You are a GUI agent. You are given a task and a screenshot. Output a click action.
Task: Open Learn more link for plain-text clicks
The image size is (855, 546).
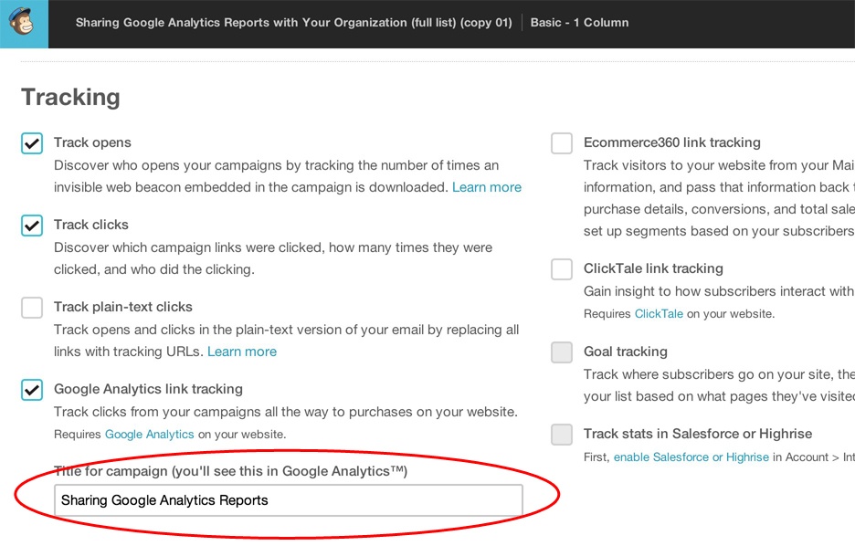click(x=241, y=352)
